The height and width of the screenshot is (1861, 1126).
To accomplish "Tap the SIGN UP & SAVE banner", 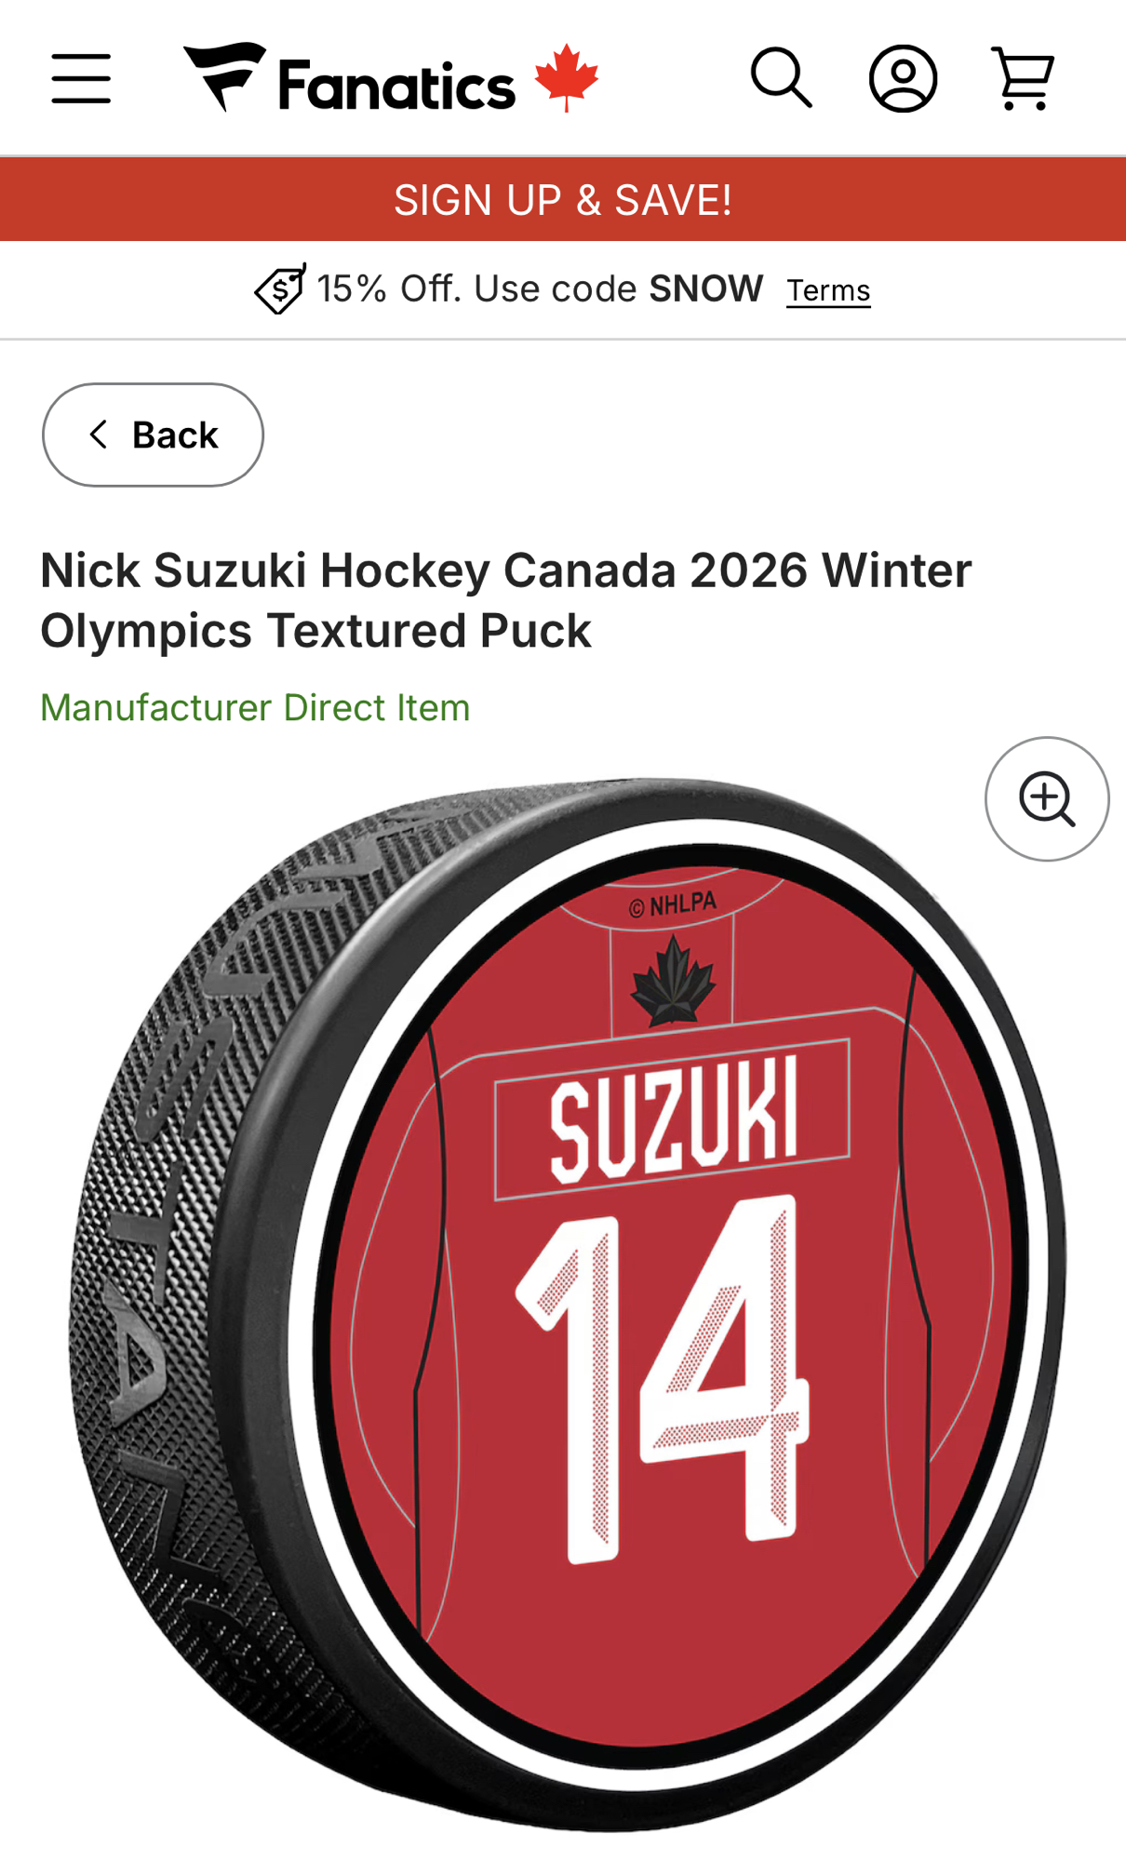I will click(x=563, y=200).
